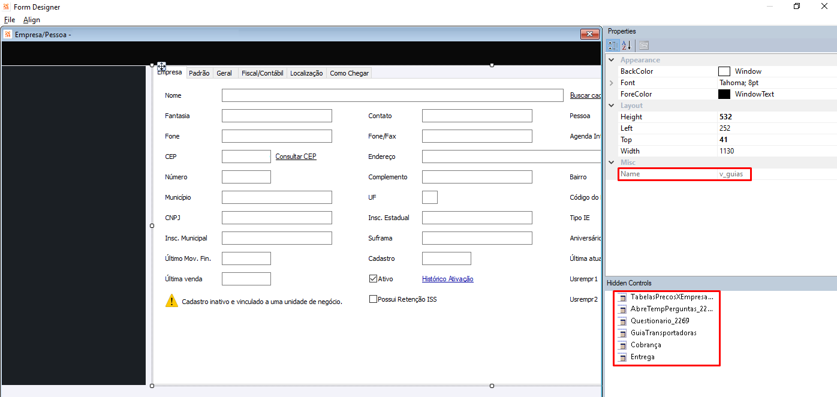Switch to the Como Chegar tab
Screen dimensions: 837x397
350,73
